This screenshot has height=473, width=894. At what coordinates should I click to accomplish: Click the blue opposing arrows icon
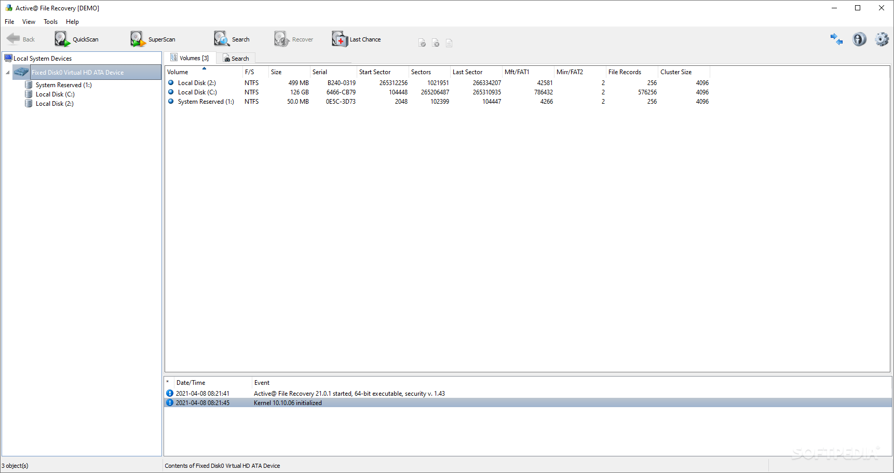(x=836, y=39)
